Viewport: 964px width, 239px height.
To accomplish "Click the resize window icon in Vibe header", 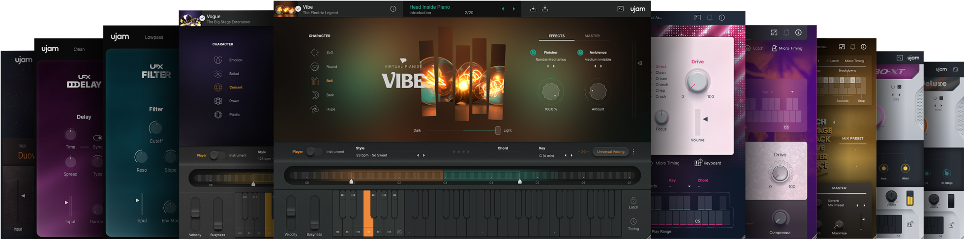I will click(x=620, y=9).
